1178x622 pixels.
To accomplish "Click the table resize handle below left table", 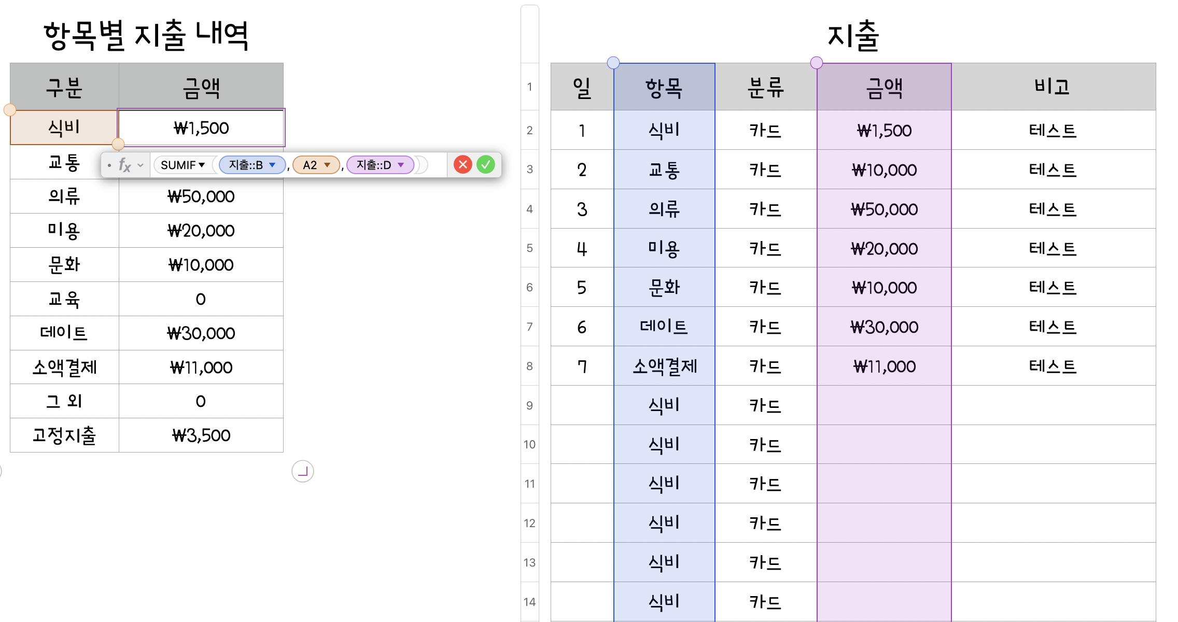I will pos(303,471).
